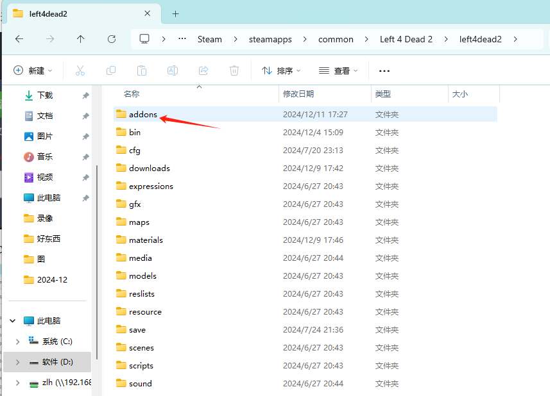
Task: Open 视频 in quick access sidebar
Action: (x=45, y=177)
